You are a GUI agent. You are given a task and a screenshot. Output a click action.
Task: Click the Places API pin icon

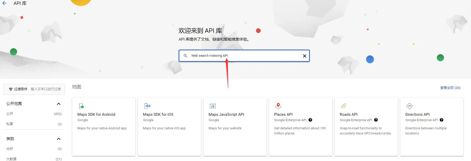(x=278, y=106)
